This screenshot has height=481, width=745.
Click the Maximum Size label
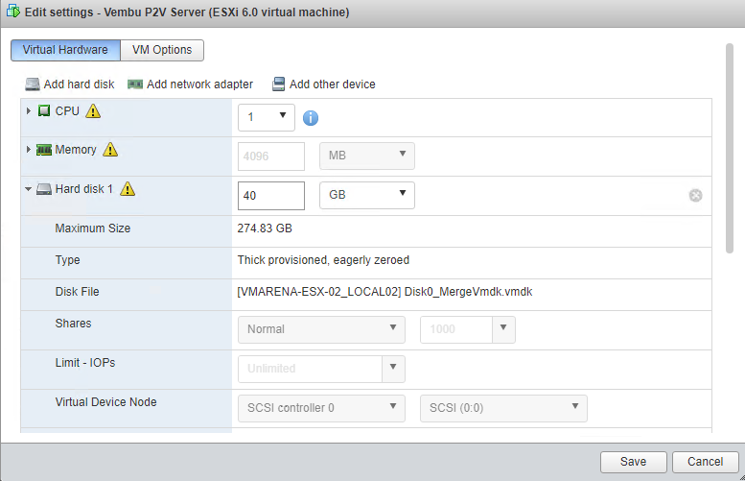point(93,228)
